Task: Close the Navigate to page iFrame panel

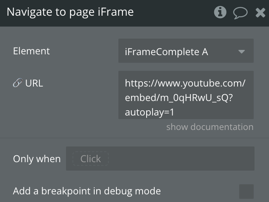Action: point(260,13)
